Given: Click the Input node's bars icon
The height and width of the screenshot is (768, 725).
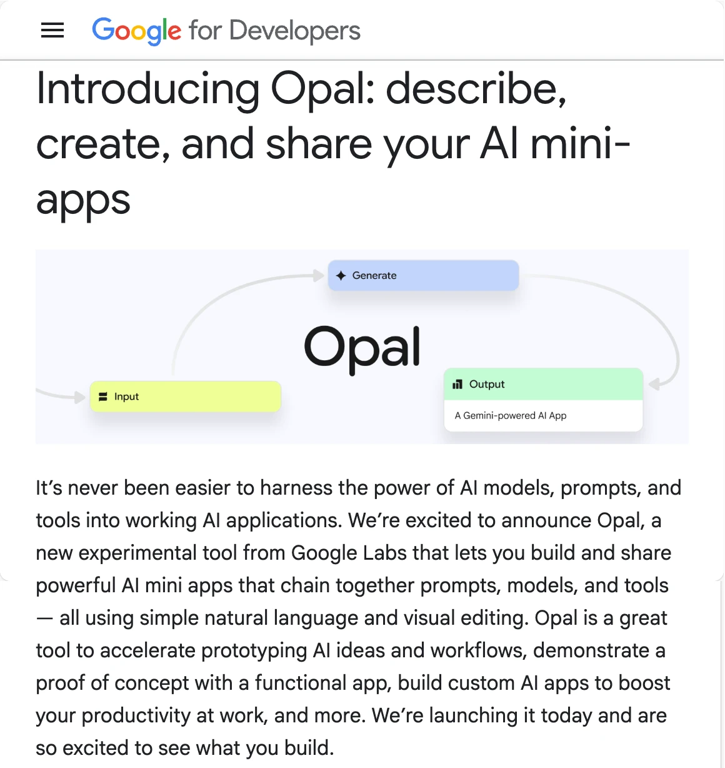Looking at the screenshot, I should 103,397.
